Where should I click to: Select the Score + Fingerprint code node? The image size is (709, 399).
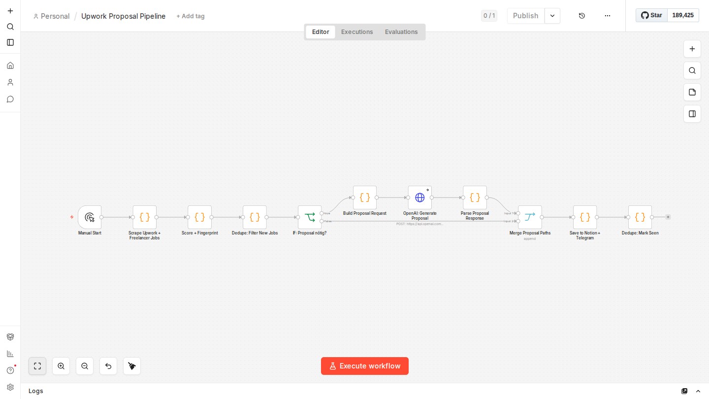[x=199, y=217]
